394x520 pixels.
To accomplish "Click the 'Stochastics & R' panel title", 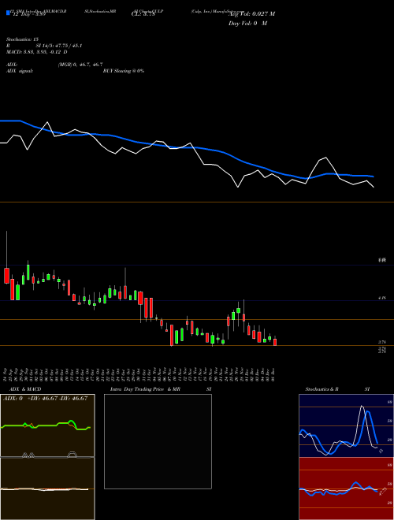I will [322, 389].
